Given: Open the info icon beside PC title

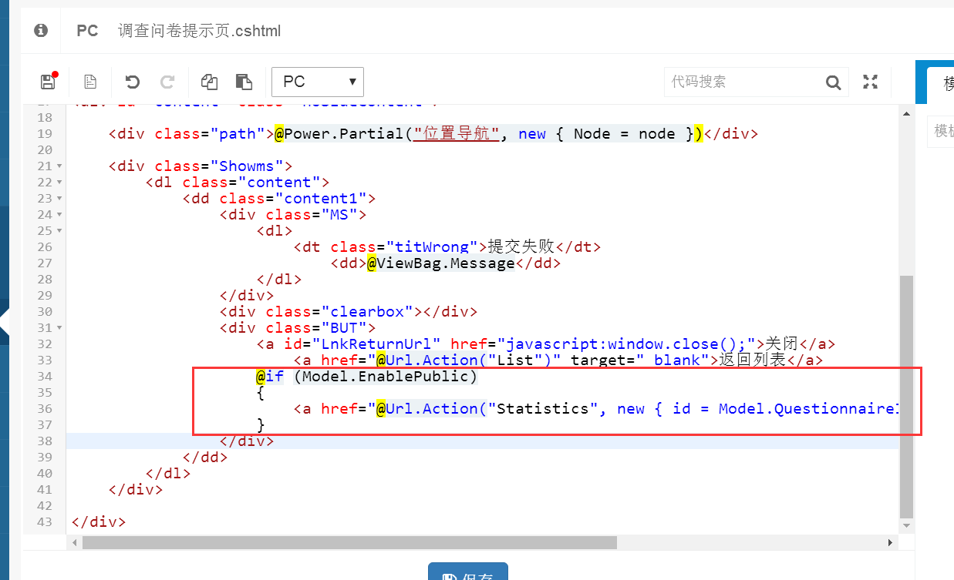Looking at the screenshot, I should (x=41, y=30).
